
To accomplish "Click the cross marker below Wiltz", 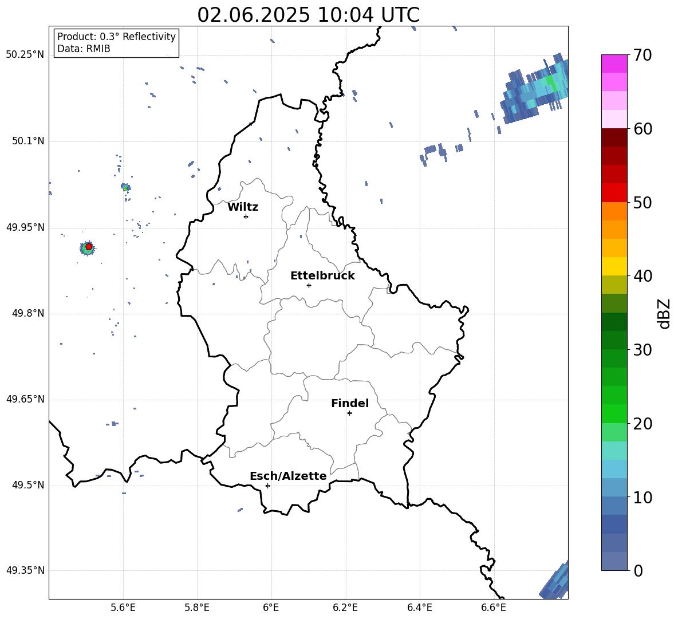I will pos(246,216).
